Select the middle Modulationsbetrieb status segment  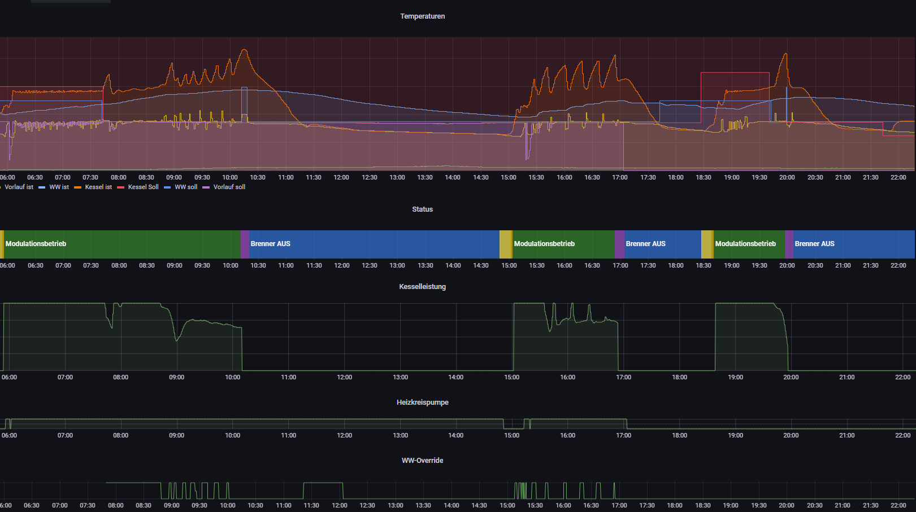(563, 244)
